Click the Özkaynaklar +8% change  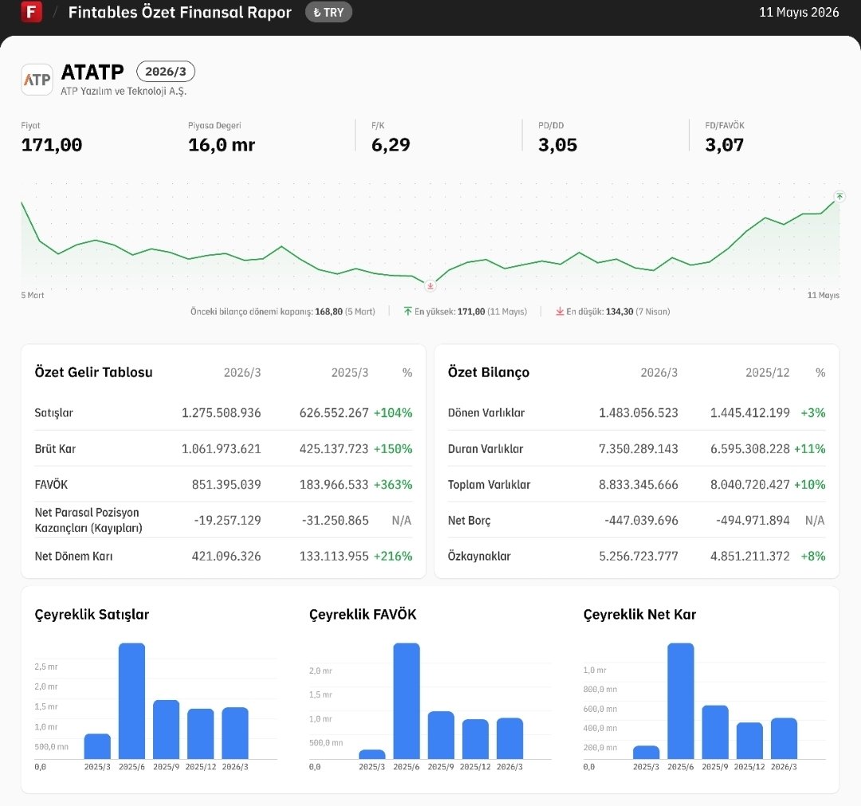(x=813, y=556)
